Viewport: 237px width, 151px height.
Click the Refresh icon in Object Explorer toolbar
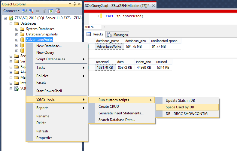point(51,11)
